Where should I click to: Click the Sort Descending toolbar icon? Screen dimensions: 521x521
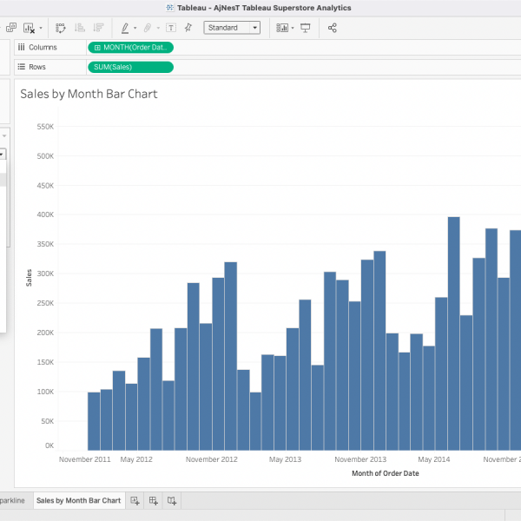point(97,28)
